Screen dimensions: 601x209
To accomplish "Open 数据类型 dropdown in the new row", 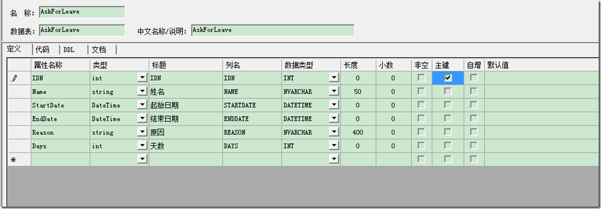I will (334, 159).
